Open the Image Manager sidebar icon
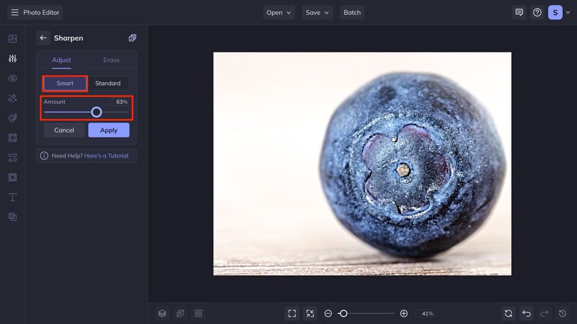This screenshot has height=324, width=577. tap(12, 38)
